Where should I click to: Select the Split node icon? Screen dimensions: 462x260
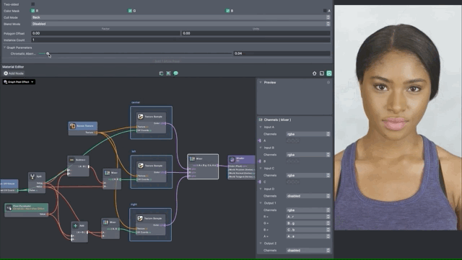pyautogui.click(x=32, y=176)
